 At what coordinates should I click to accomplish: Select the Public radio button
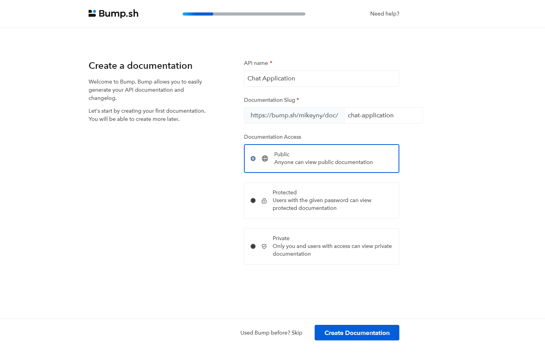(x=253, y=159)
